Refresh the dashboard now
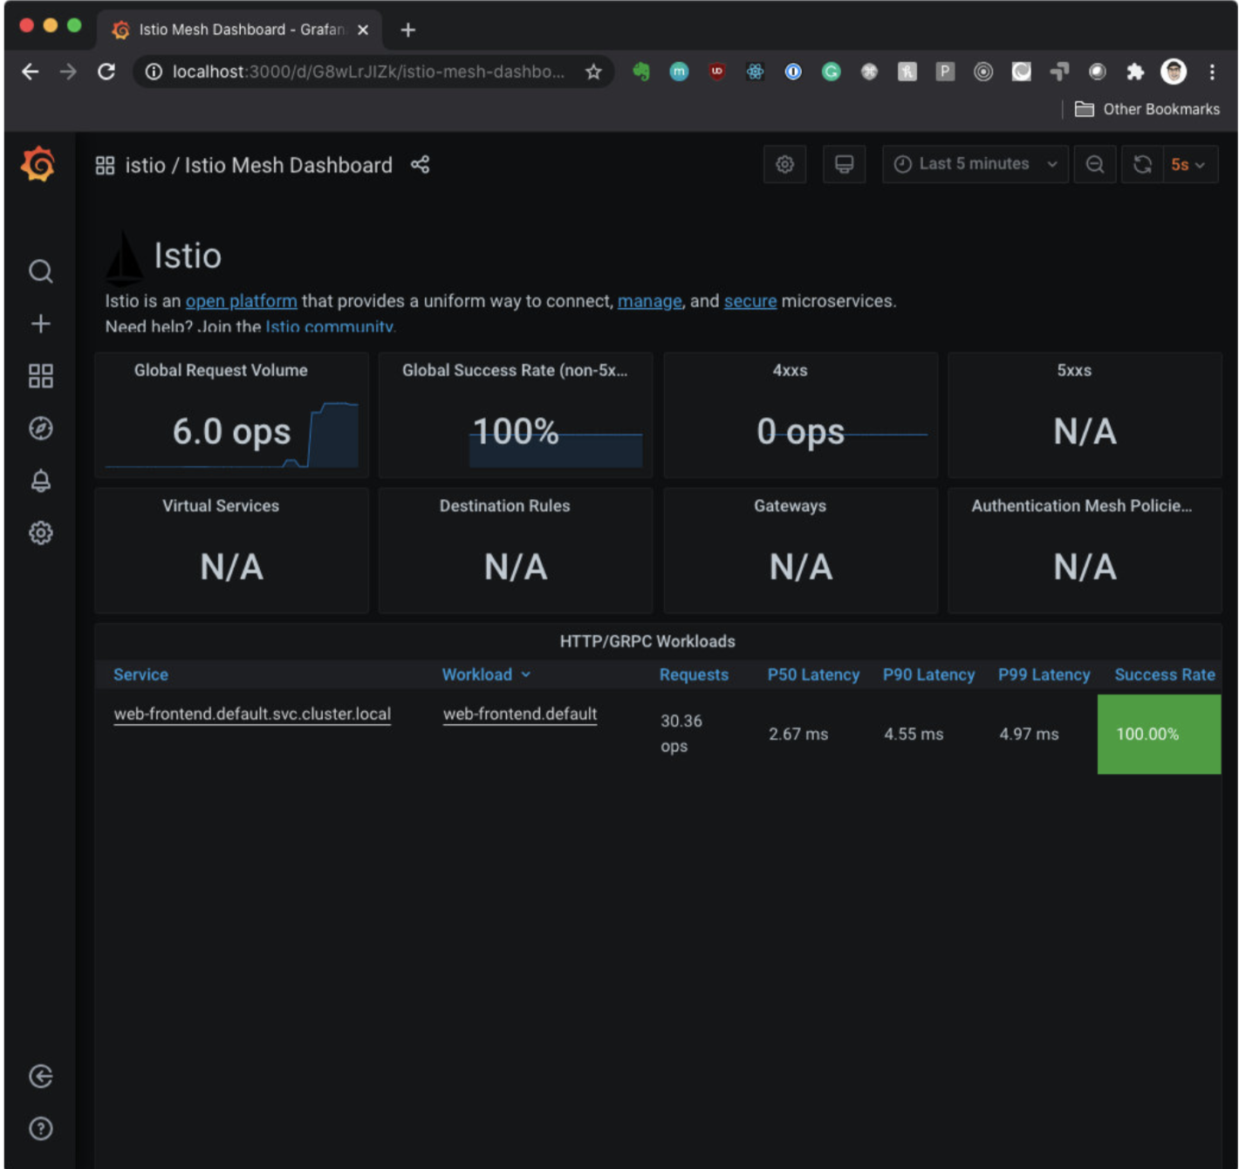 [1142, 164]
